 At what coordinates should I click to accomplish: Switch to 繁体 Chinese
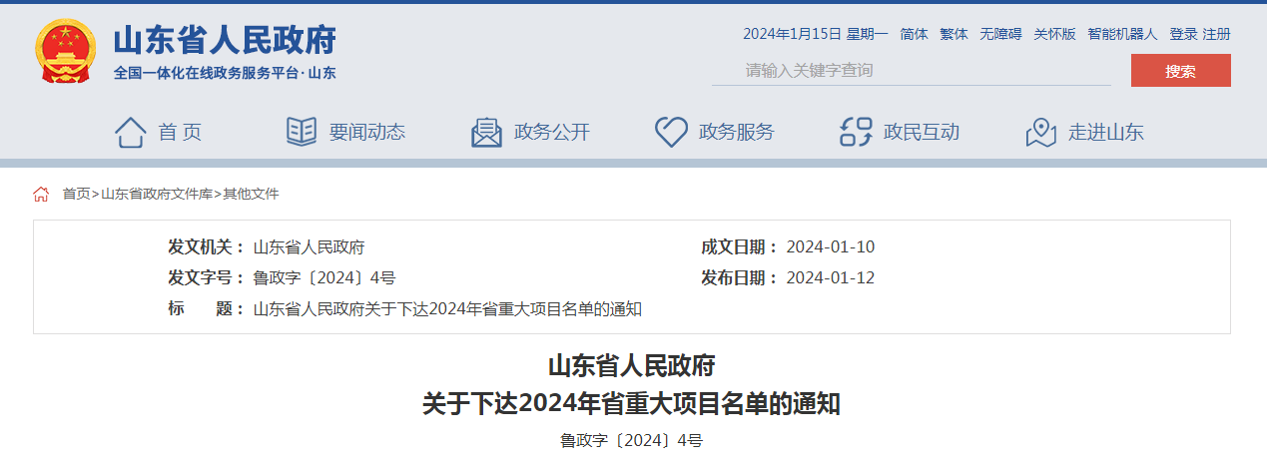953,34
